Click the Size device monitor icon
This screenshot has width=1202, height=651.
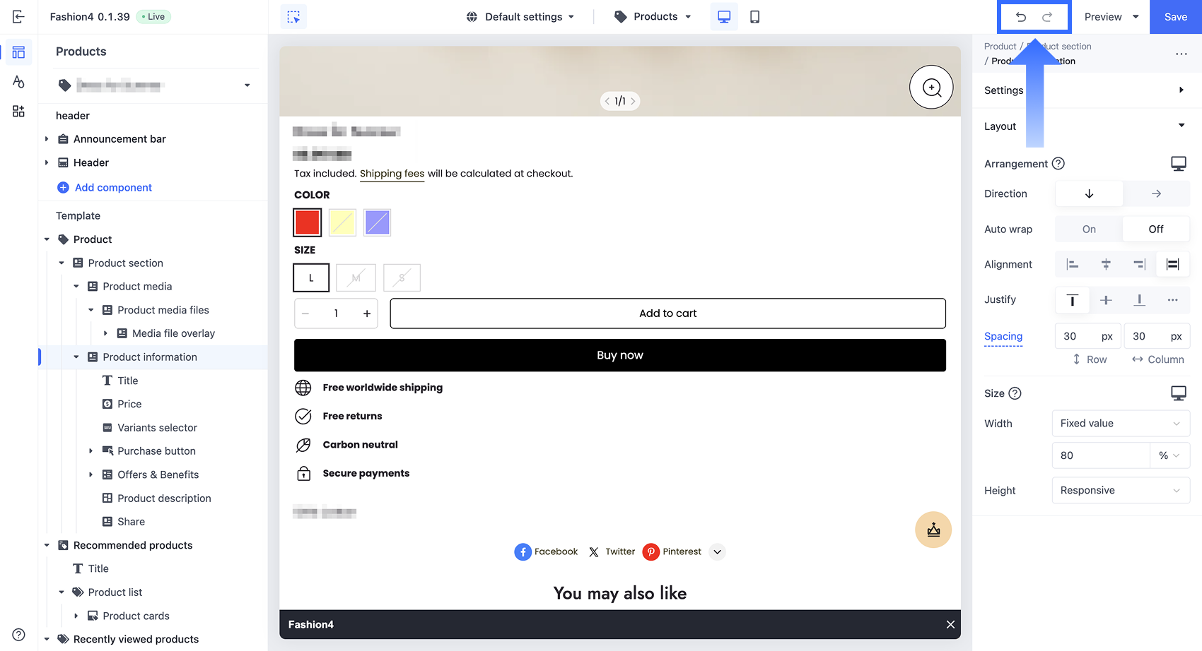coord(1179,393)
